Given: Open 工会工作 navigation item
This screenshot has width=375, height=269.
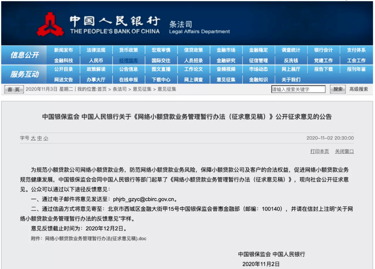Looking at the screenshot, I should point(356,60).
